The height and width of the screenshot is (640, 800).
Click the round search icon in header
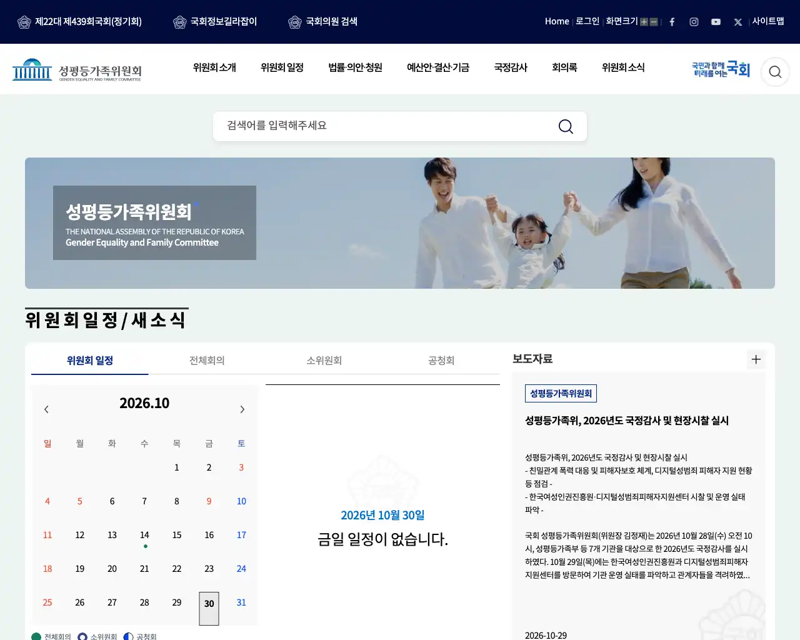pyautogui.click(x=775, y=72)
